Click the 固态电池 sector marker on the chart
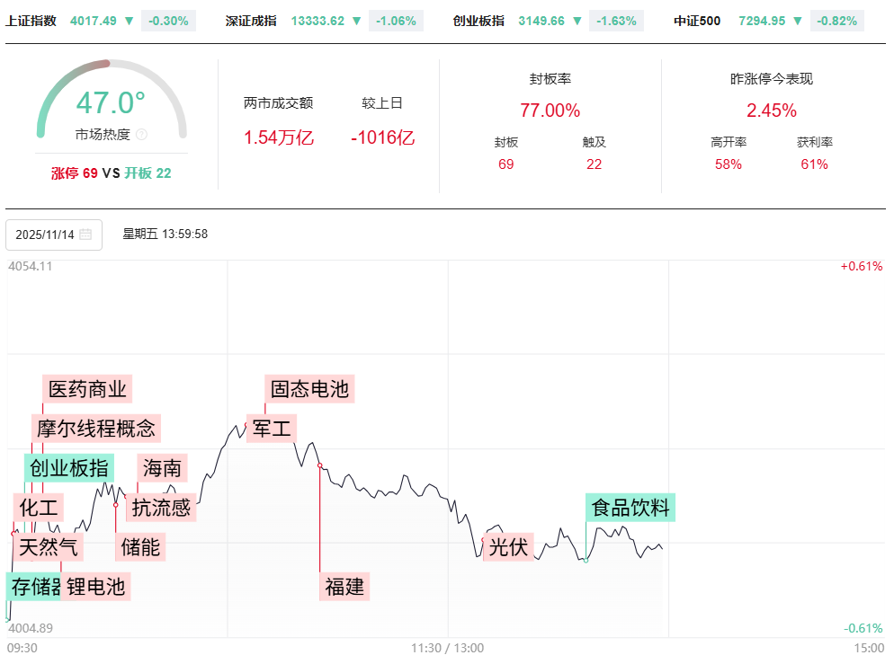 pyautogui.click(x=309, y=389)
